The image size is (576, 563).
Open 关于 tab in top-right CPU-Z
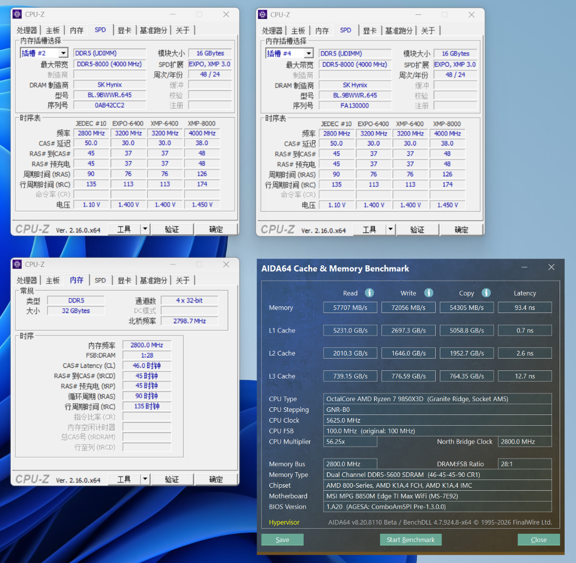point(428,31)
